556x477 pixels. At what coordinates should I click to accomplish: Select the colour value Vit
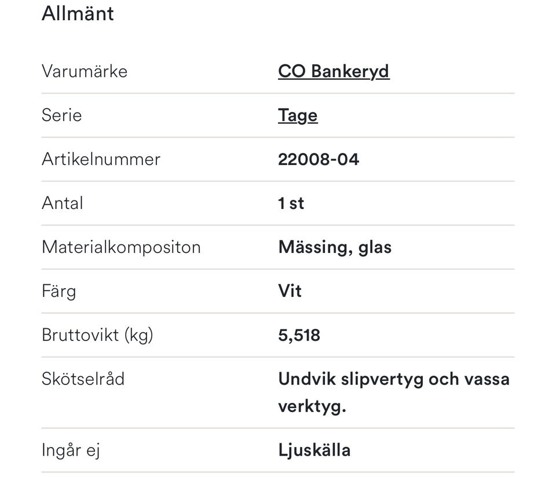[290, 291]
